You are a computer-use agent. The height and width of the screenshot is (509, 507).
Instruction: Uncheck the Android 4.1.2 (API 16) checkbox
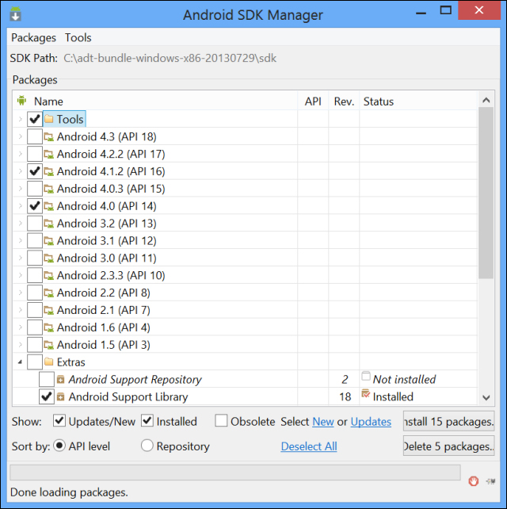click(x=35, y=171)
